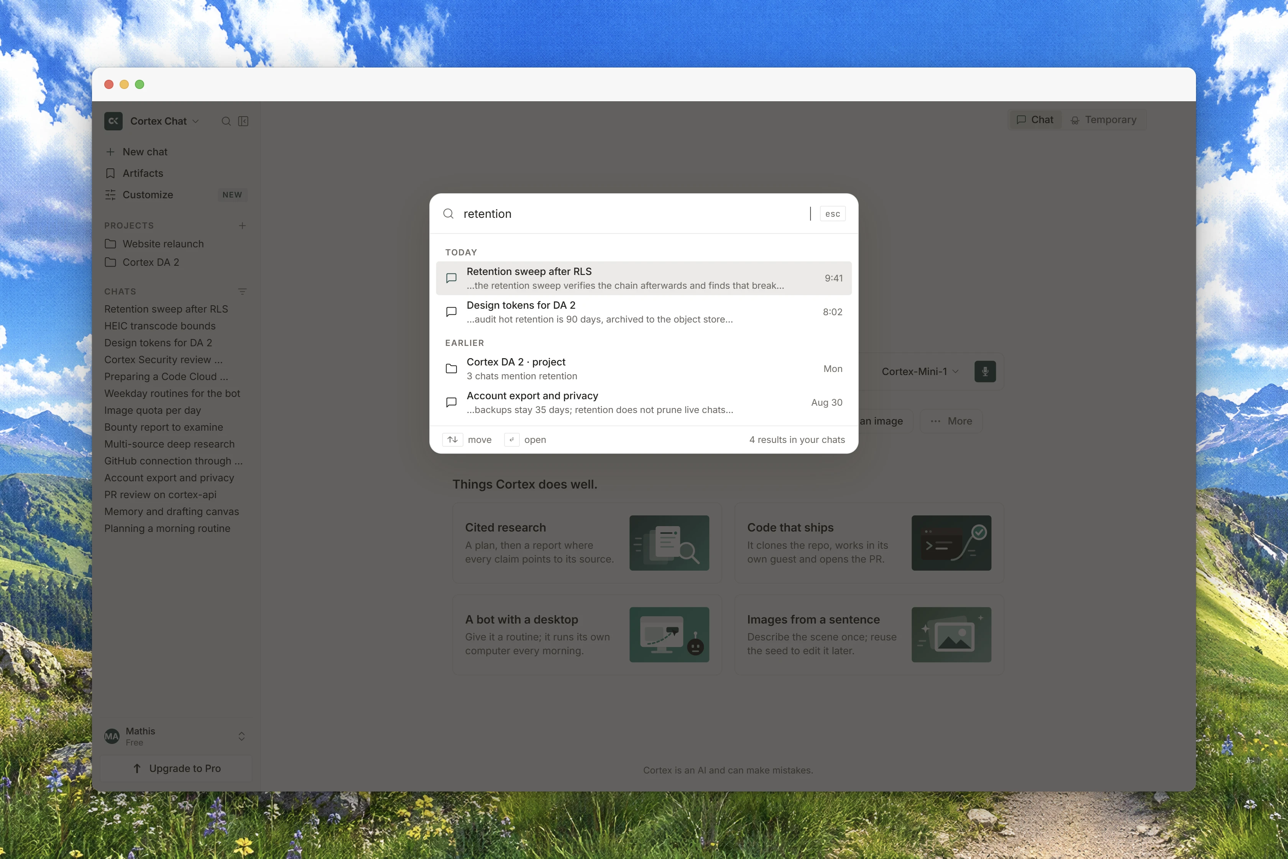The image size is (1288, 859).
Task: Click the Cortex Chat logo icon
Action: pos(113,121)
